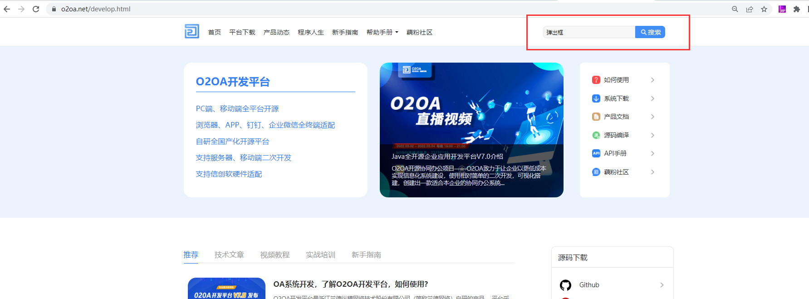809x299 pixels.
Task: Click the 源码编译 sidebar label
Action: [x=616, y=135]
